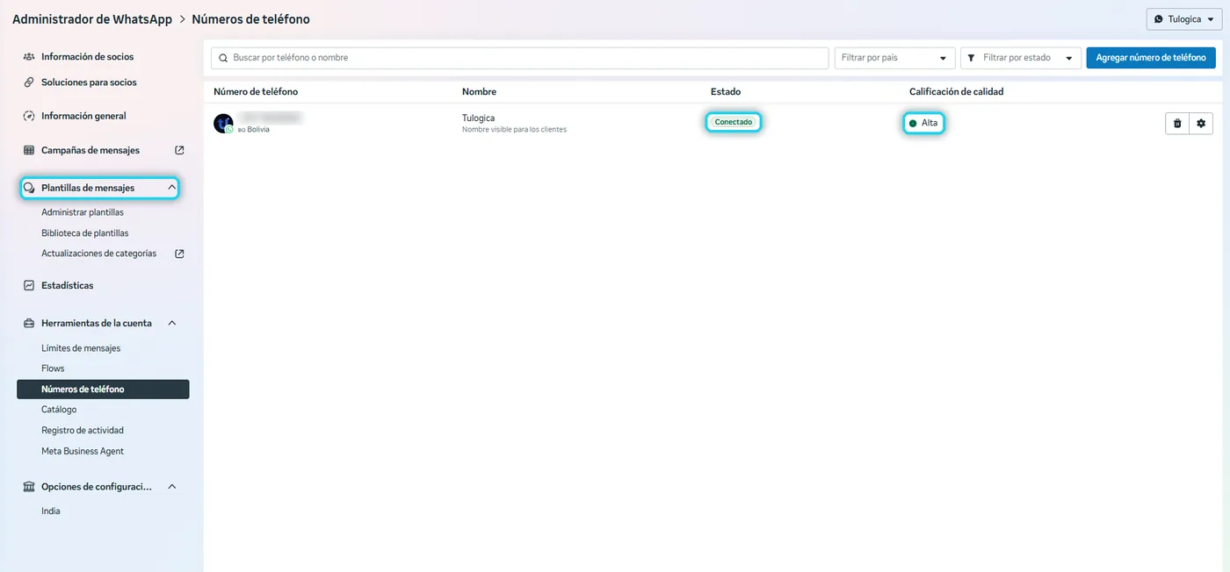
Task: Delete the Tulogica phone number with trash icon
Action: (x=1177, y=124)
